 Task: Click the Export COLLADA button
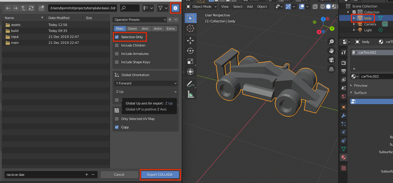[x=160, y=175]
